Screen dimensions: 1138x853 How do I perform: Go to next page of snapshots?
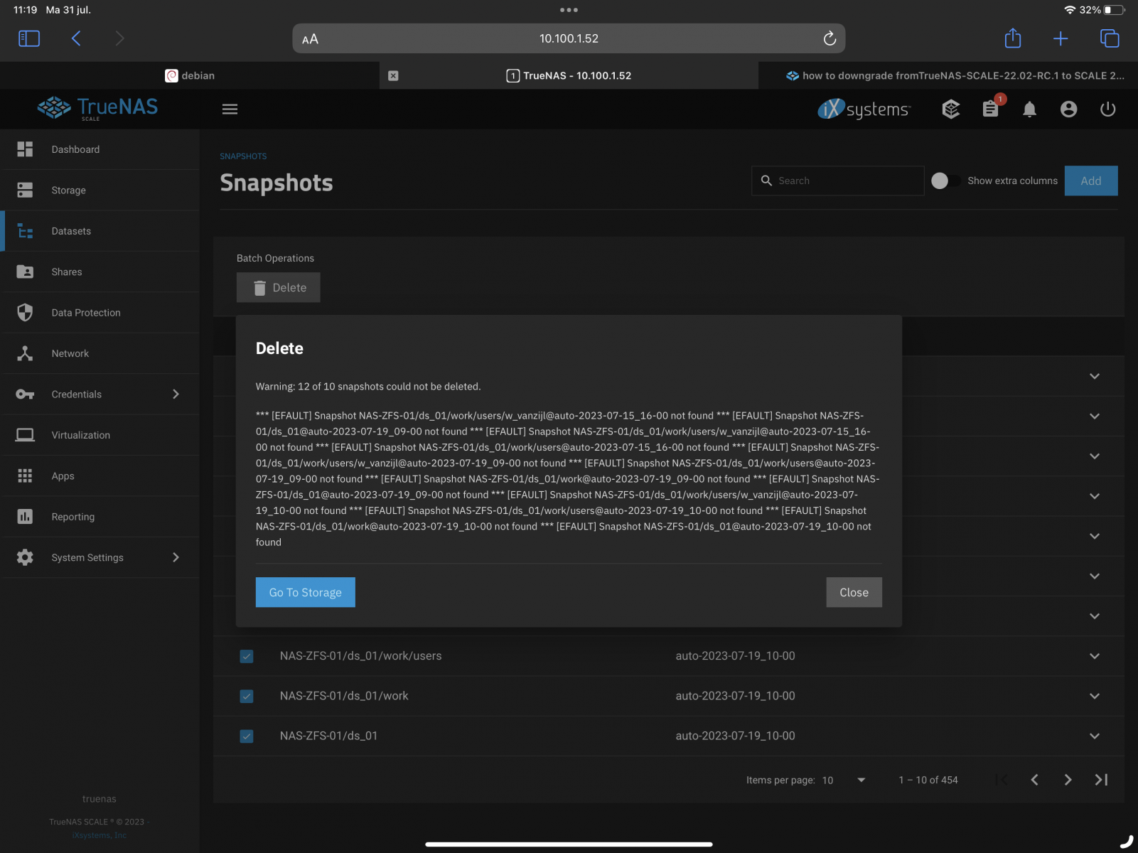pyautogui.click(x=1068, y=780)
